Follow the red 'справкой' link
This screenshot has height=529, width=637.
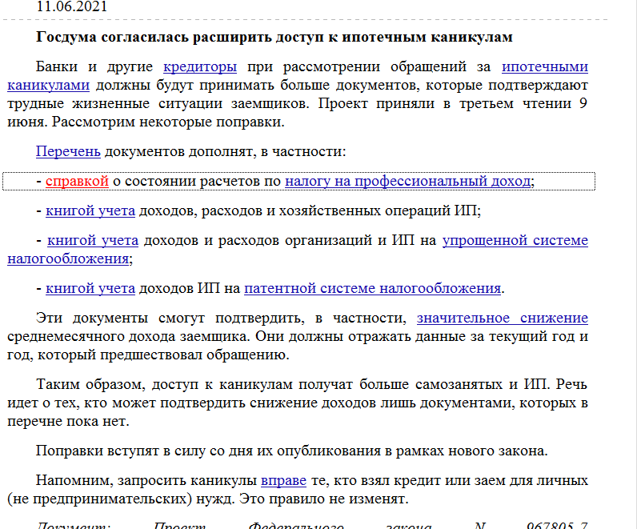pos(77,182)
